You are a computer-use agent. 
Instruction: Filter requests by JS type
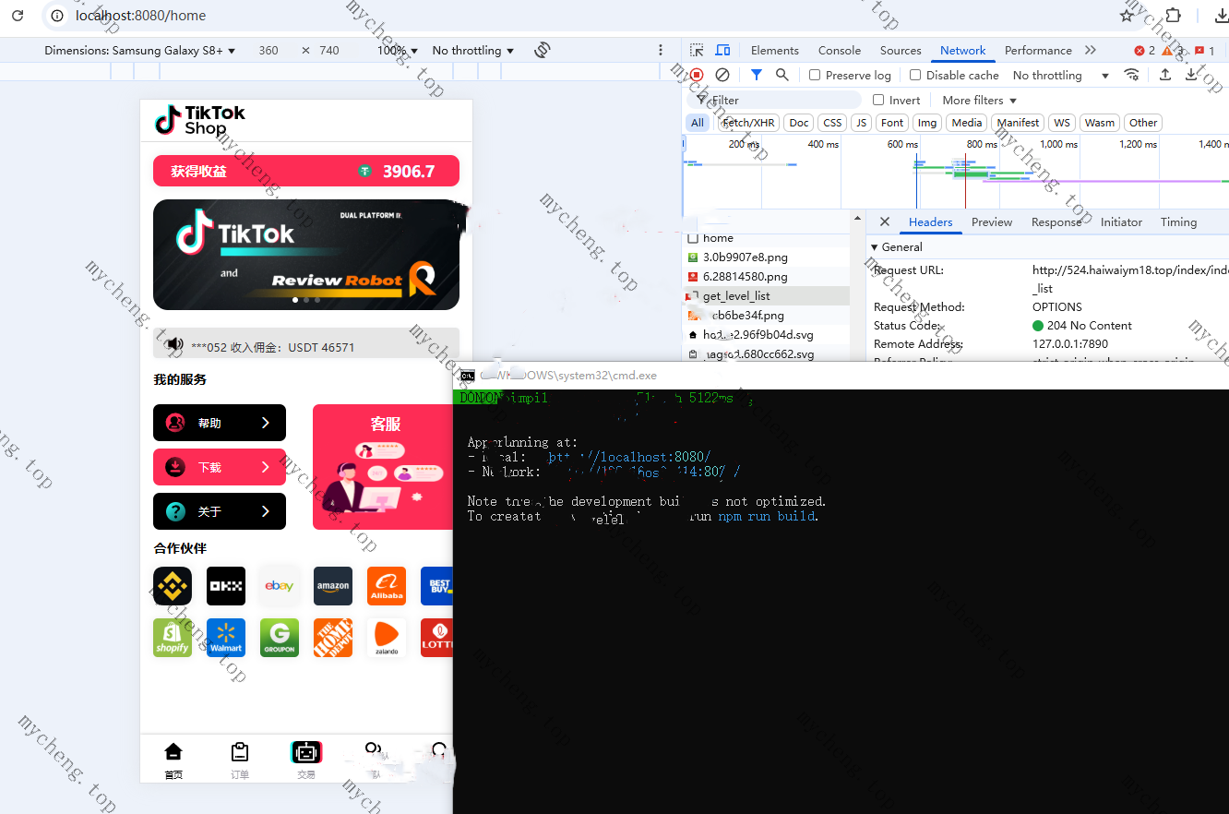[x=862, y=123]
